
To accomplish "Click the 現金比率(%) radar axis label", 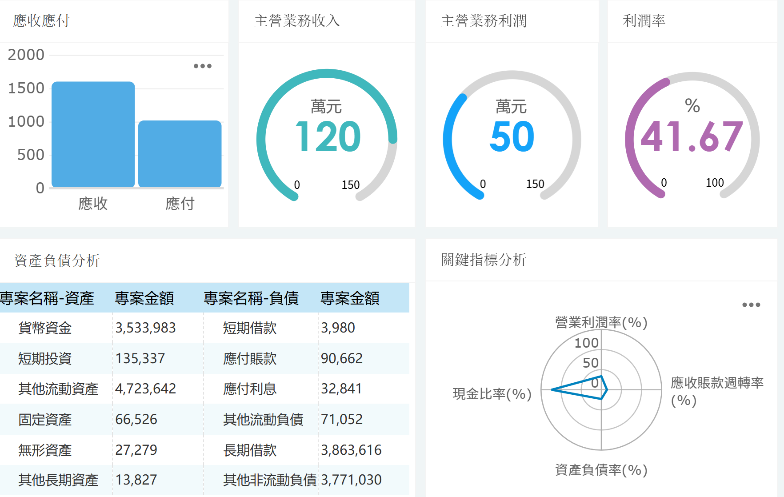I will coord(492,394).
